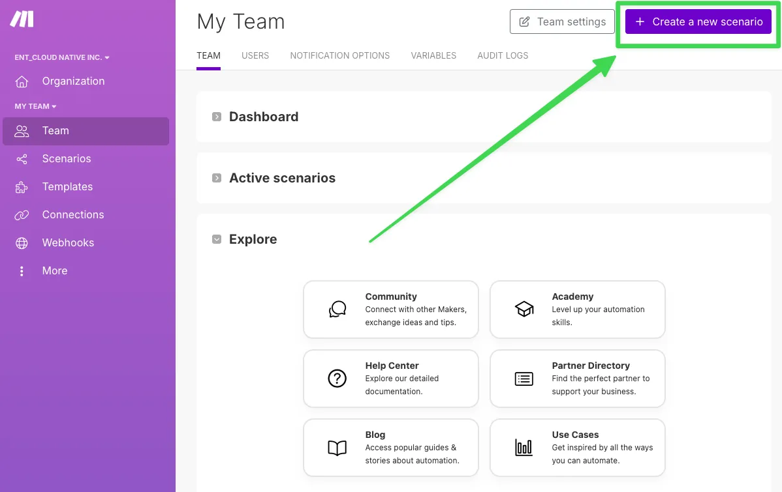Click the Community chat bubbles icon

[x=337, y=309]
